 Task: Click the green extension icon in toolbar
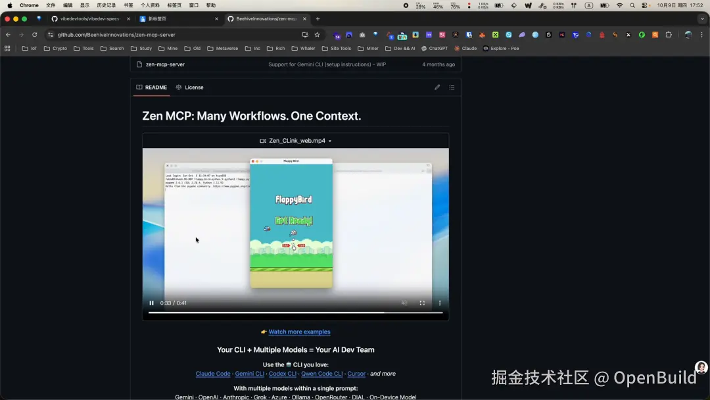[x=642, y=34]
